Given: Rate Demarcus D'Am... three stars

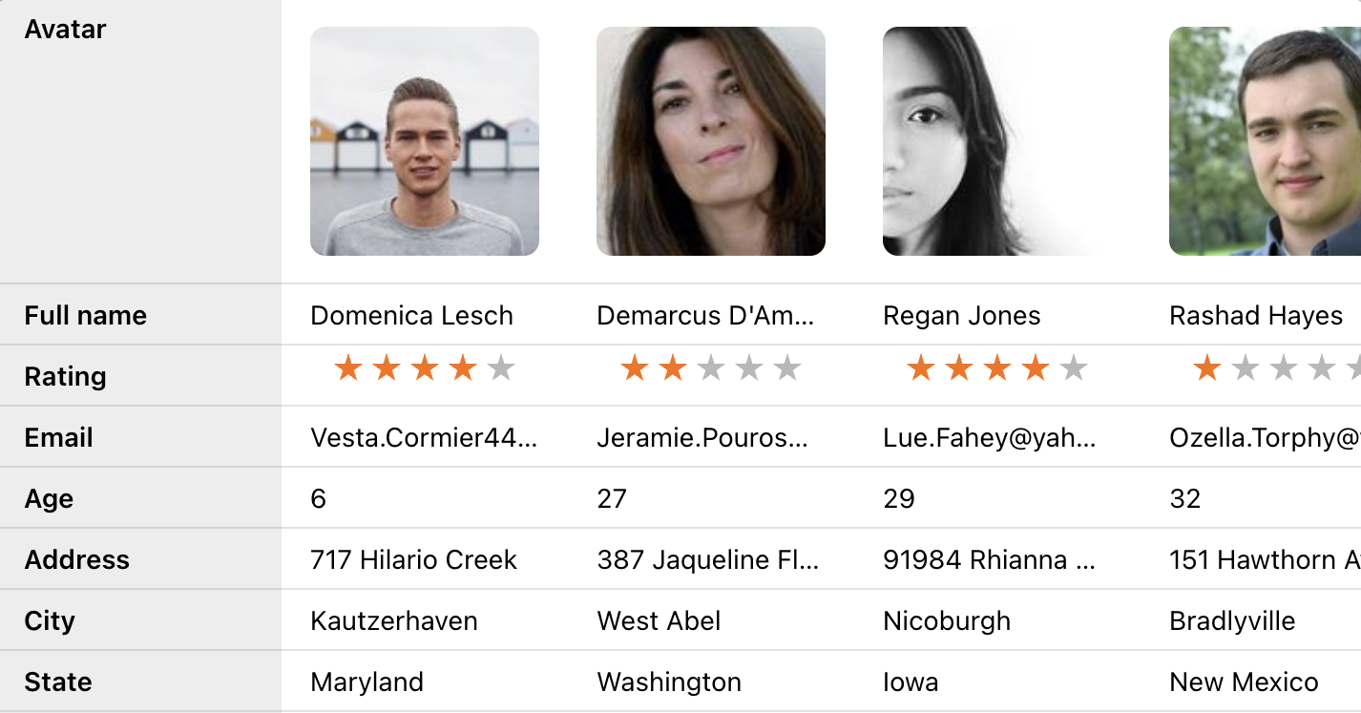Looking at the screenshot, I should click(711, 368).
